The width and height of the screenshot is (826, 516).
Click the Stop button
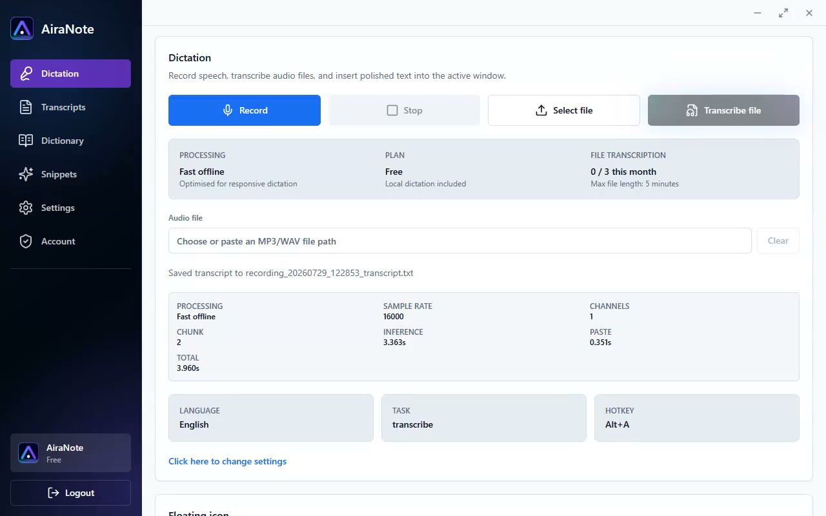(x=404, y=110)
